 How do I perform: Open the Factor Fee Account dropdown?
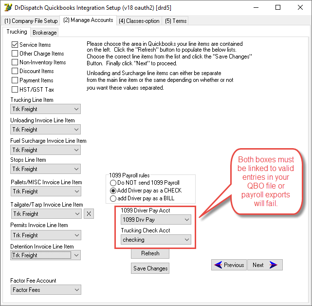tap(46, 289)
